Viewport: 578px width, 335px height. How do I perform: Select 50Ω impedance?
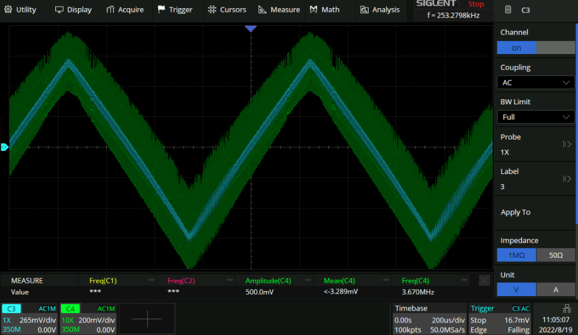(555, 255)
